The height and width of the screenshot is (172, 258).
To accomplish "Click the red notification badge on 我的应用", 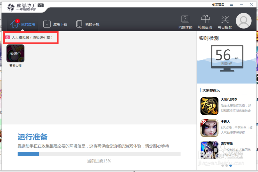I will [x=18, y=21].
